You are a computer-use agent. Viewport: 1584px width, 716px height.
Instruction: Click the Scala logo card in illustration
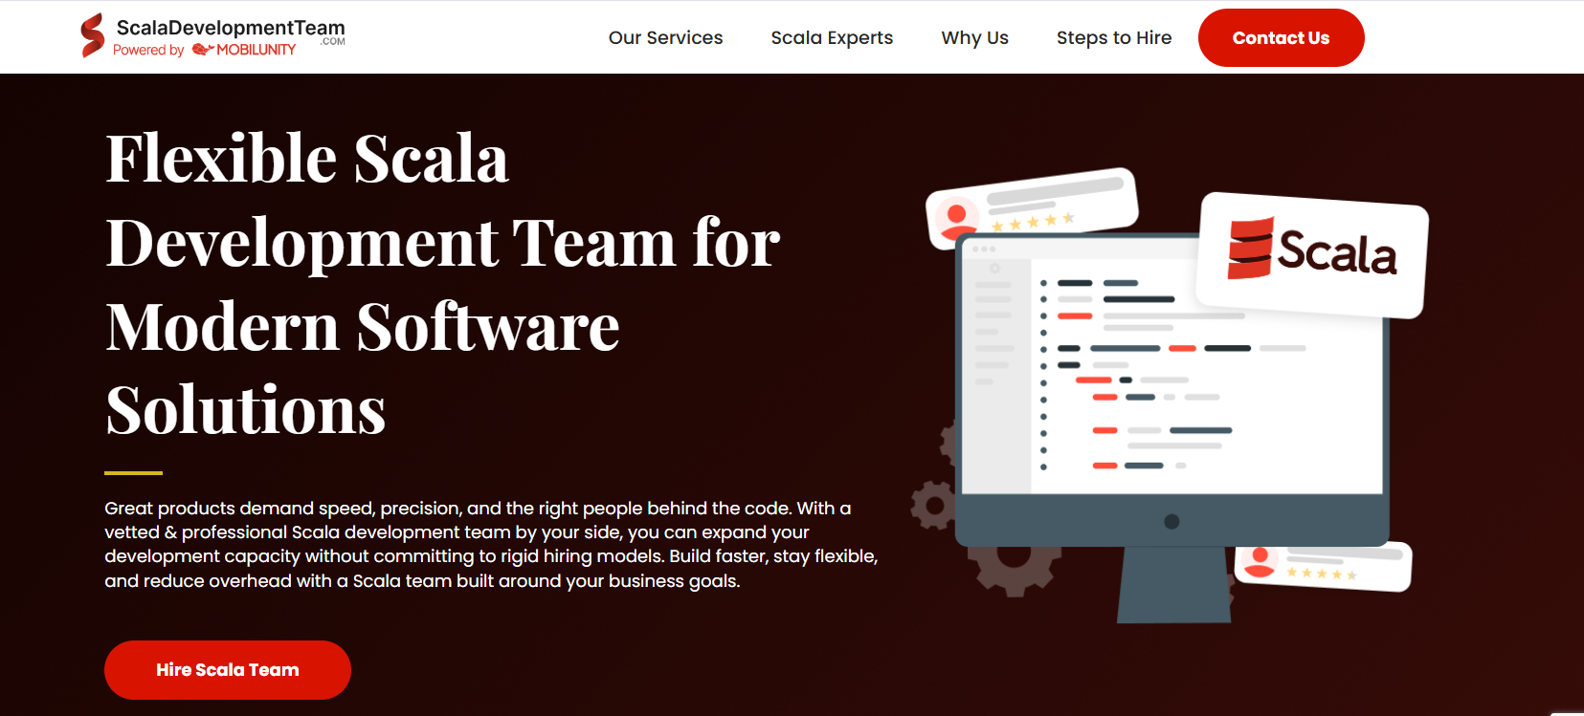pyautogui.click(x=1312, y=254)
